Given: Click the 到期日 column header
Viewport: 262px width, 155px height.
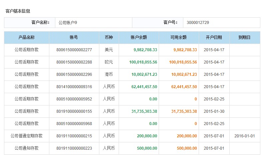Looking at the screenshot, I should coord(245,37).
